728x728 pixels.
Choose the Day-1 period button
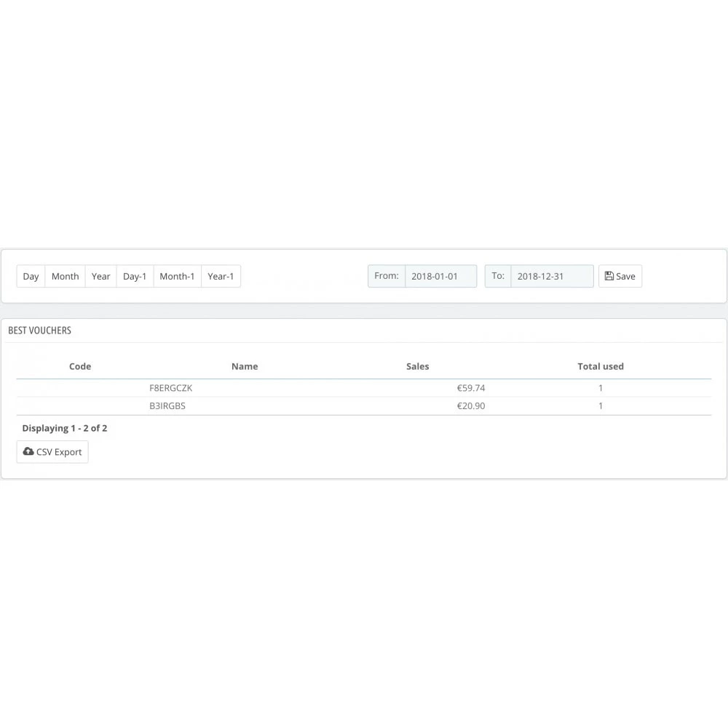click(x=135, y=276)
